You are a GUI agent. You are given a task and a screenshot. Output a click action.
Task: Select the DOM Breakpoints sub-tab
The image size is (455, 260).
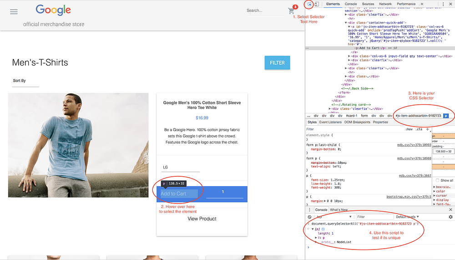357,122
